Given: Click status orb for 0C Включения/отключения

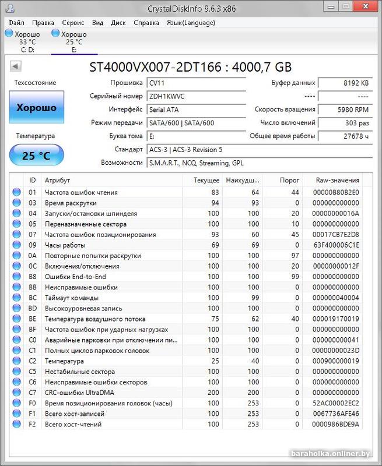Looking at the screenshot, I should pos(17,266).
